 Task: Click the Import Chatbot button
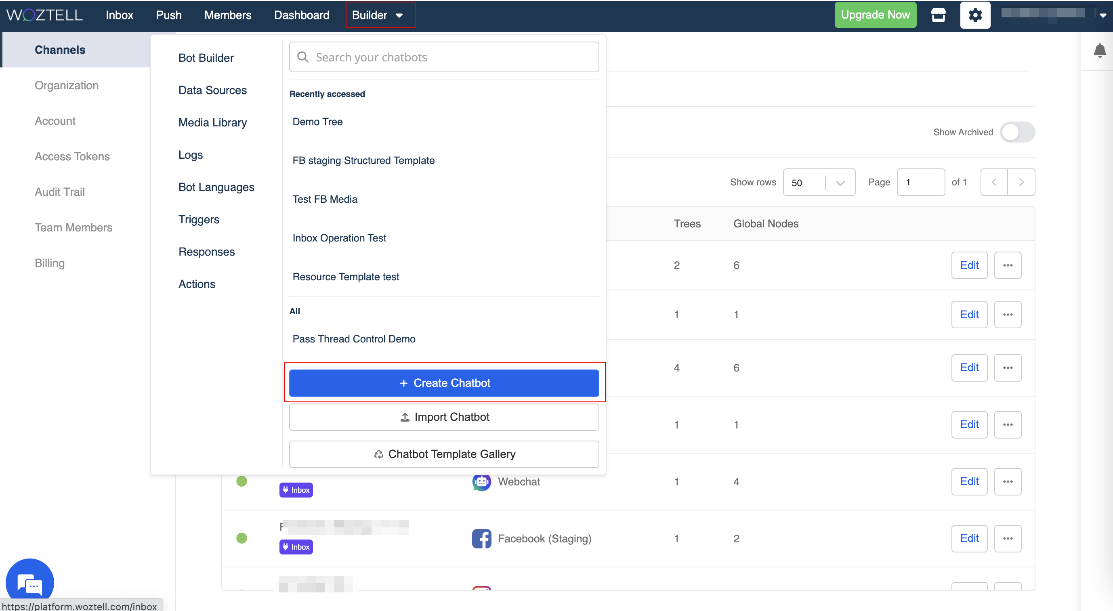coord(444,417)
